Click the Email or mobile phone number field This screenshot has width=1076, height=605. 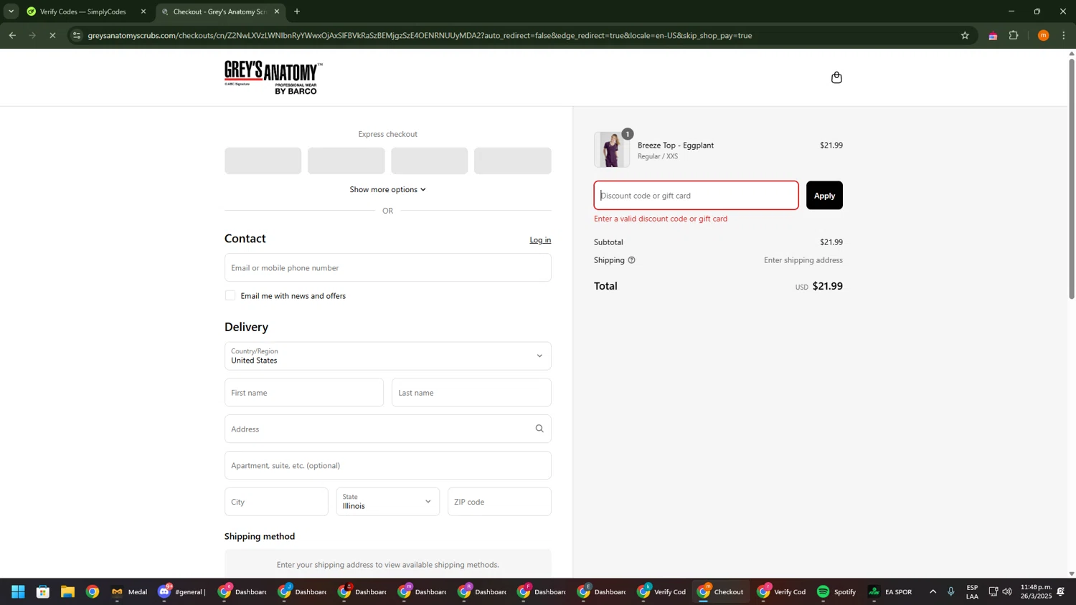387,267
